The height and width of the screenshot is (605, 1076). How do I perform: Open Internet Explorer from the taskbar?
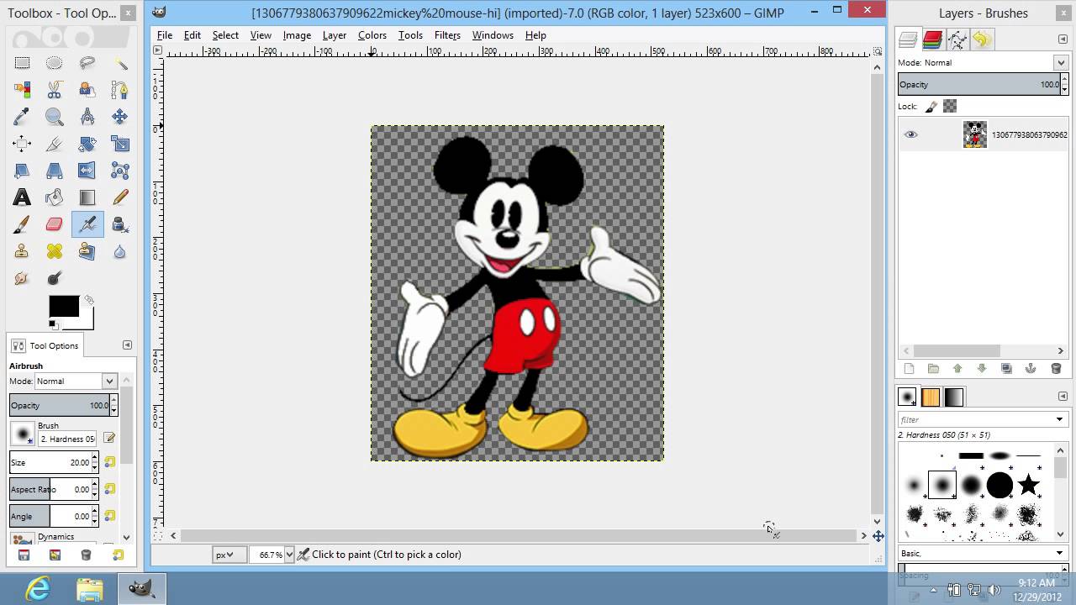click(x=38, y=588)
